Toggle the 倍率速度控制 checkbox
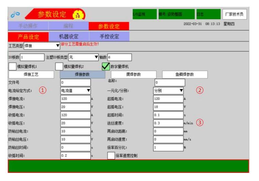This screenshot has height=181, width=259. click(x=111, y=156)
